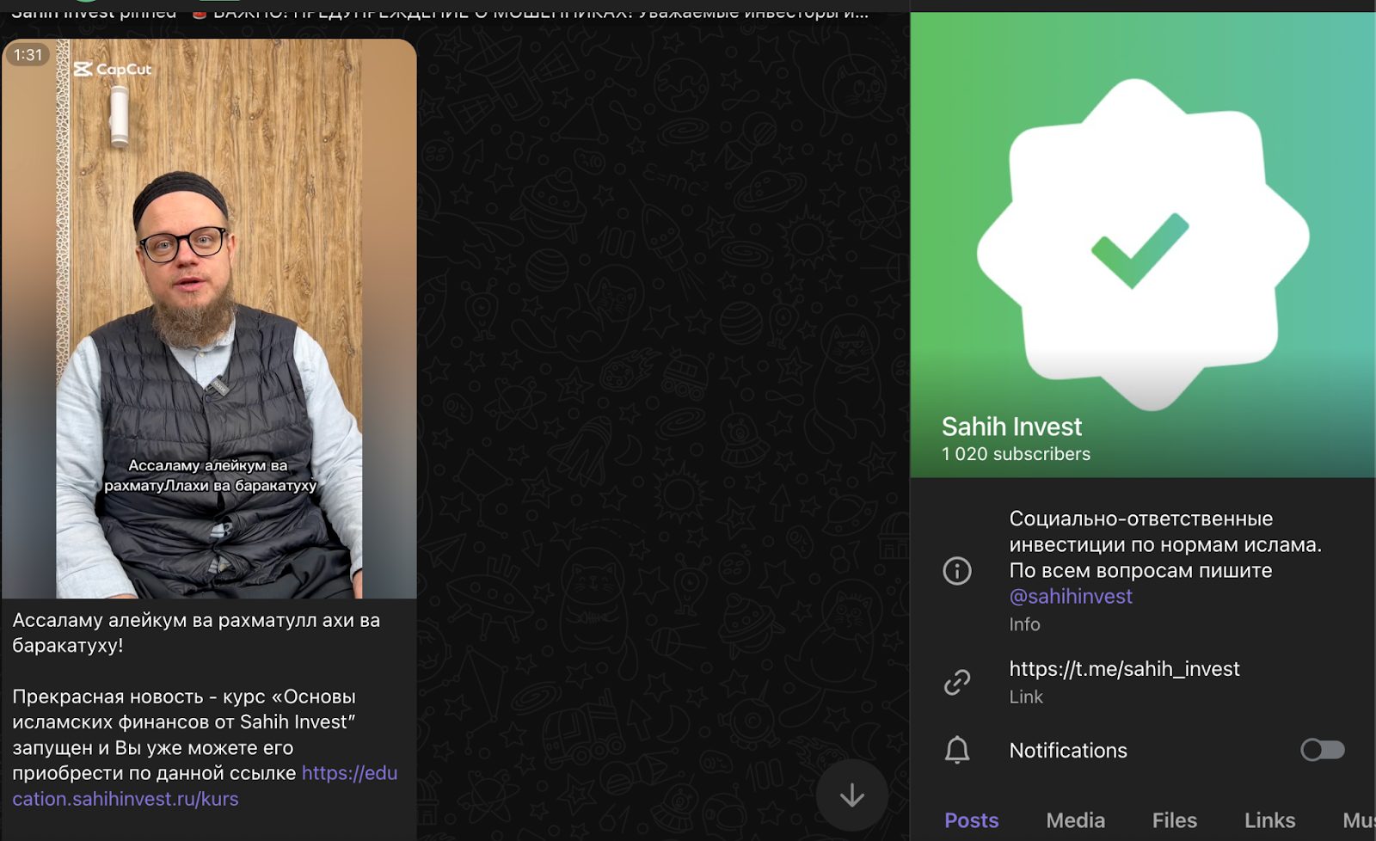1376x841 pixels.
Task: Click the Прекрасная новость paragraph
Action: coord(205,747)
